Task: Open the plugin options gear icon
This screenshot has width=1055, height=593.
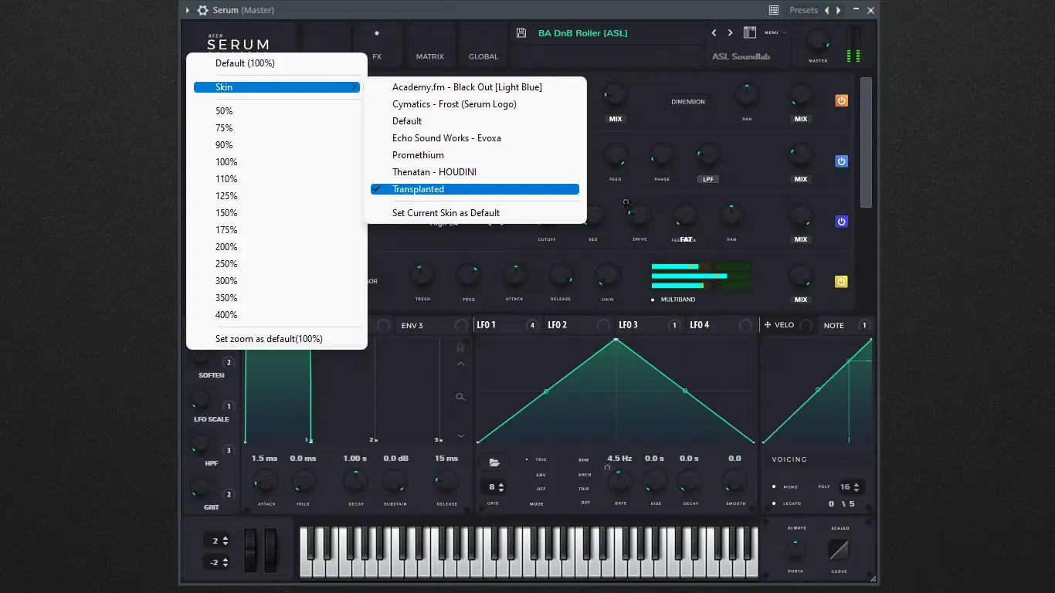Action: pos(202,10)
